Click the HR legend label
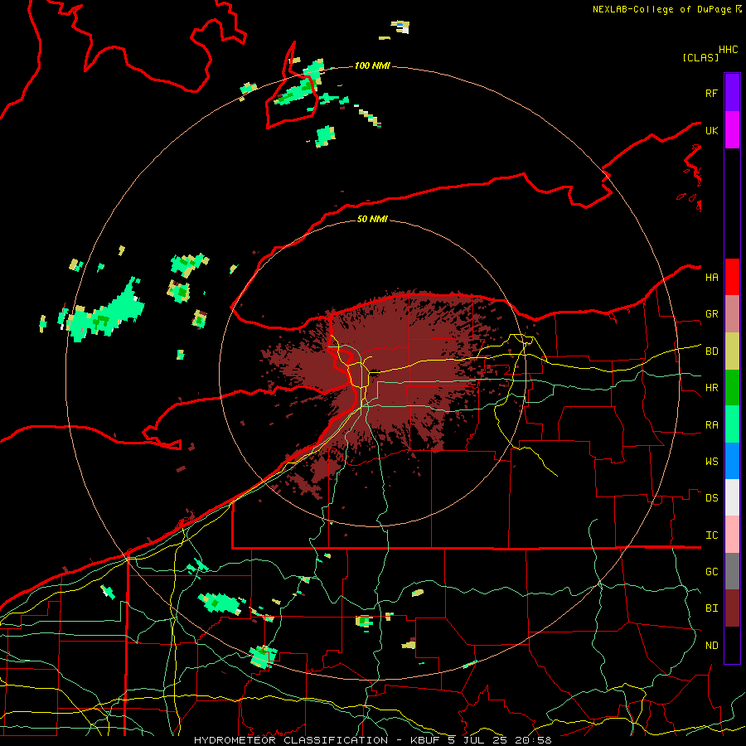 click(x=711, y=388)
